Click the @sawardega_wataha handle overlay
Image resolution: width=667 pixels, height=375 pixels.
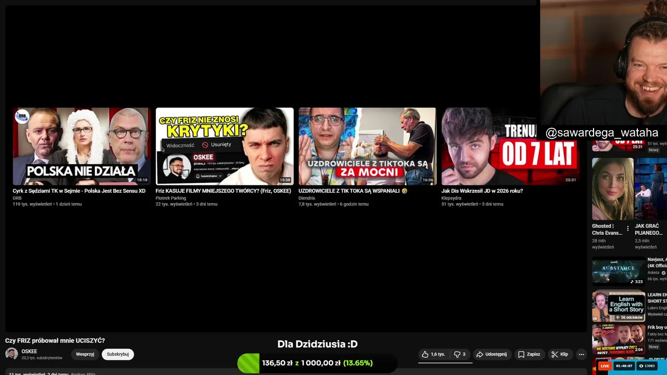pyautogui.click(x=602, y=133)
